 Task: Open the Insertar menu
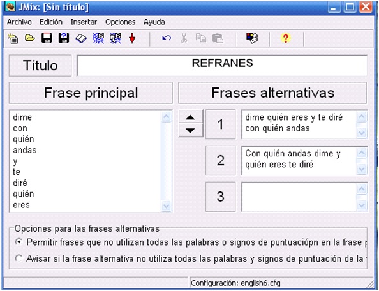click(84, 22)
